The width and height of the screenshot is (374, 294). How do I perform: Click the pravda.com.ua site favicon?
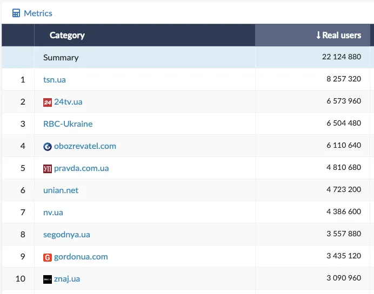coord(48,168)
